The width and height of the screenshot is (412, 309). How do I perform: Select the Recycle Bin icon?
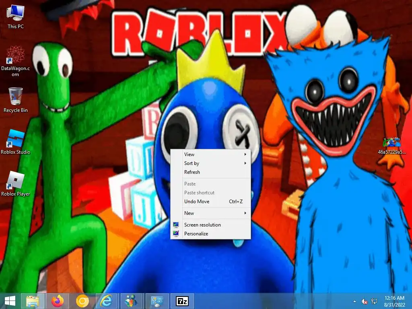pos(16,100)
